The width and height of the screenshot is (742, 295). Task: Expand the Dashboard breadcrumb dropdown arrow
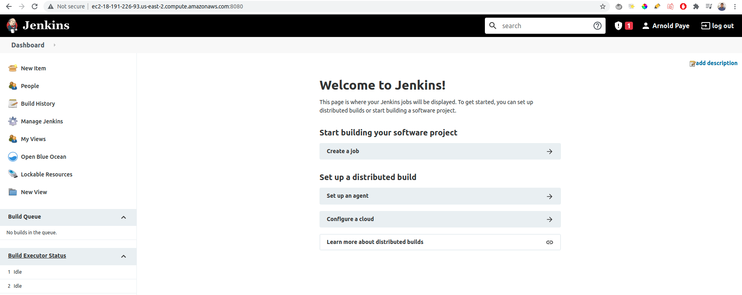coord(54,45)
